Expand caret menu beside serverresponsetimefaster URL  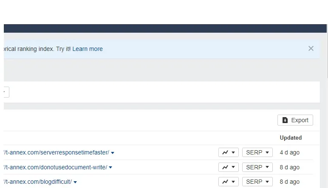113,153
